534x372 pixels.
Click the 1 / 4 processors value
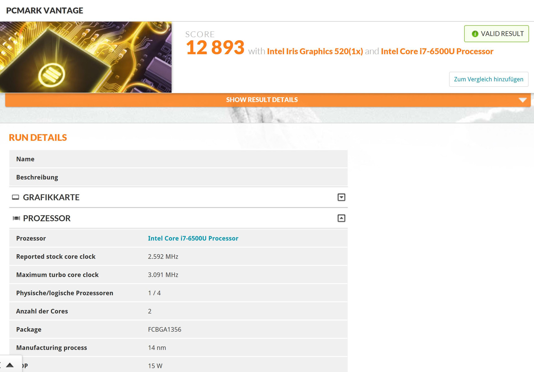154,293
